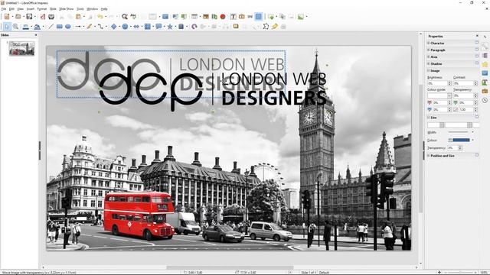The height and width of the screenshot is (275, 490).
Task: Click the Export as PDF icon
Action: [43, 17]
